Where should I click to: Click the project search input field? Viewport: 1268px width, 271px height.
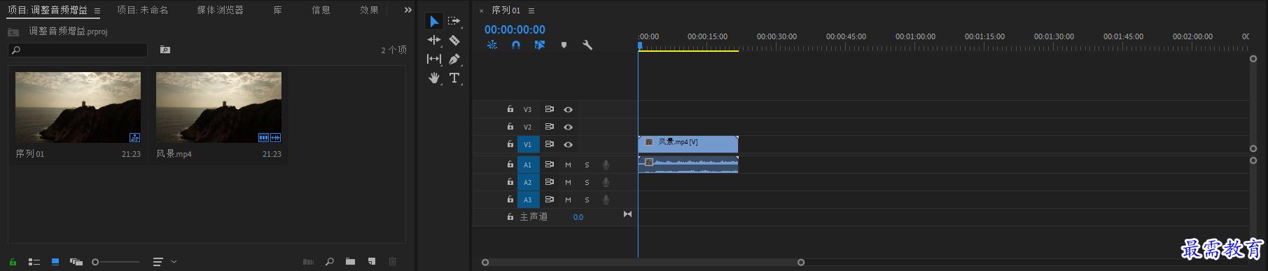[x=78, y=50]
